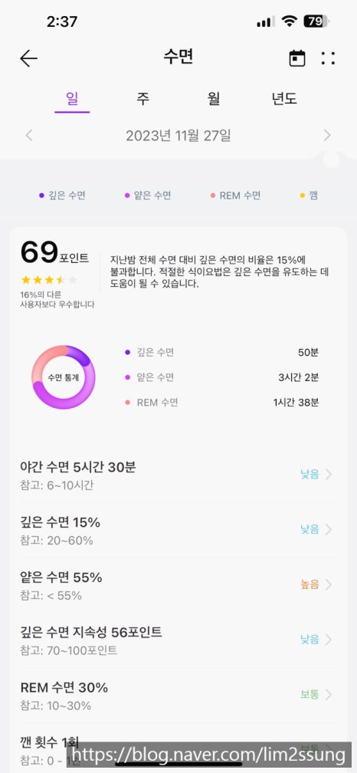The image size is (357, 773).
Task: Open the REM 수면 30% details
Action: (177, 695)
